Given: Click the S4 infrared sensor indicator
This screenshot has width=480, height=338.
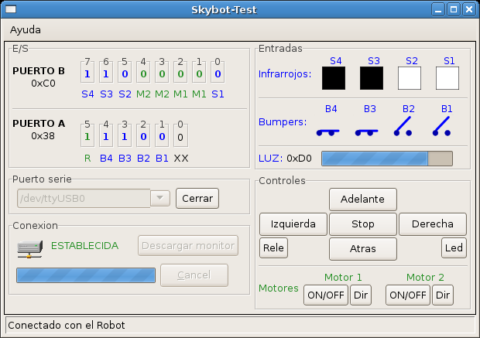Looking at the screenshot, I should point(334,78).
